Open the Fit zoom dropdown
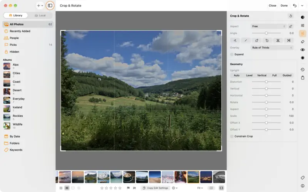The width and height of the screenshot is (308, 192). click(x=200, y=188)
